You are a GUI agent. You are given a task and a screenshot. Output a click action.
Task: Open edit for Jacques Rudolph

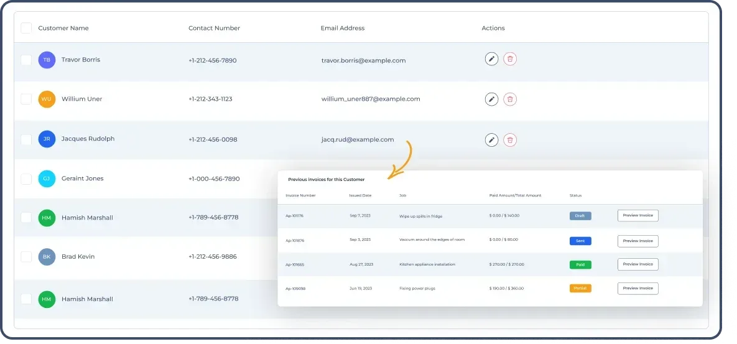(491, 140)
